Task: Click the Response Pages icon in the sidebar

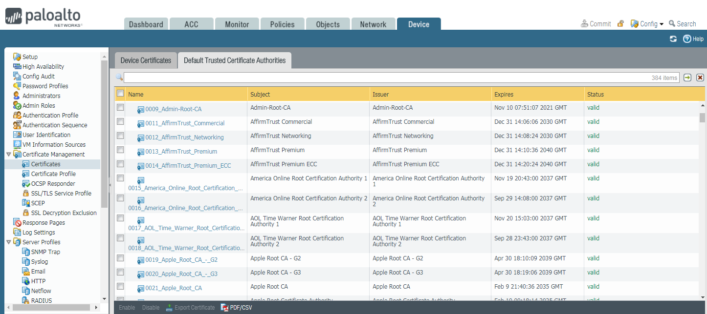Action: tap(17, 223)
